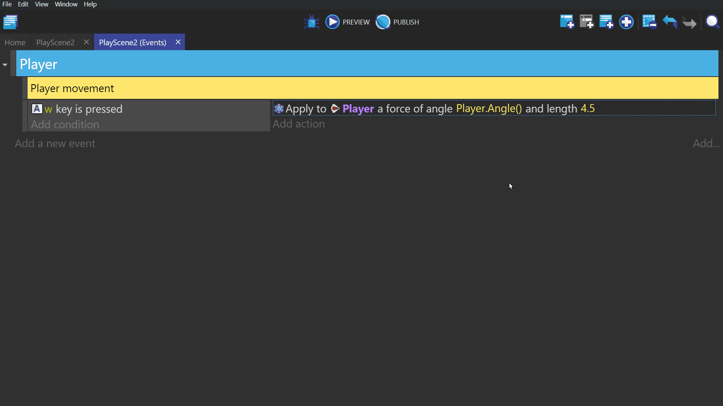Click Add action link
Viewport: 723px width, 406px height.
click(298, 124)
